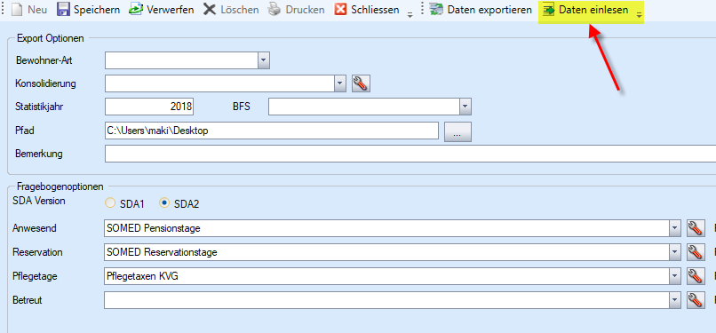Select the SDA1 radio button
Screen dimensions: 716x333
(x=110, y=203)
